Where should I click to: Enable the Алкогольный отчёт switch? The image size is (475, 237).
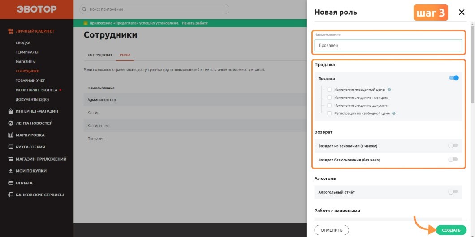[x=453, y=192]
